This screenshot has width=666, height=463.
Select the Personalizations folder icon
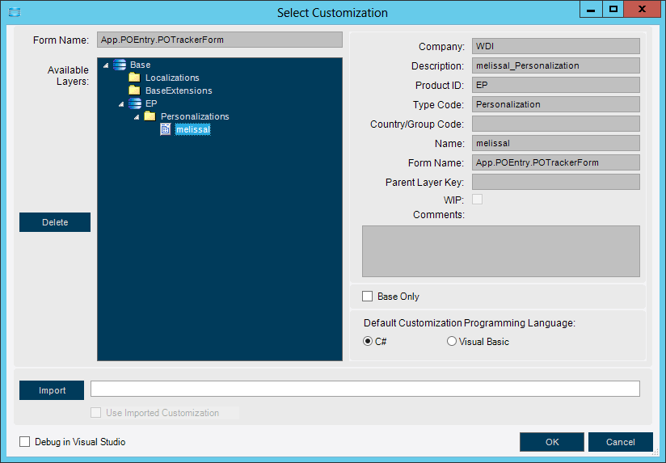[150, 116]
